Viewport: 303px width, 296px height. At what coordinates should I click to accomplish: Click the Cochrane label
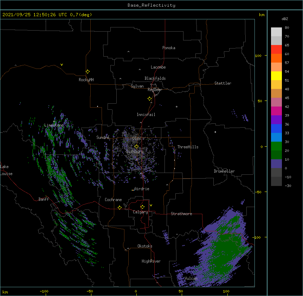113,200
